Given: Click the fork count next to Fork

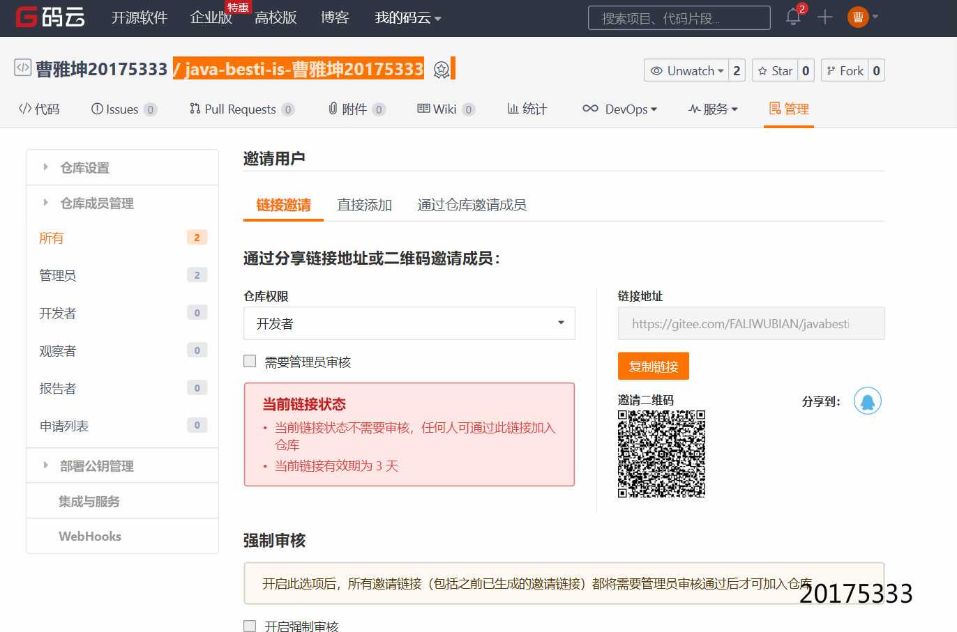Looking at the screenshot, I should coord(876,70).
